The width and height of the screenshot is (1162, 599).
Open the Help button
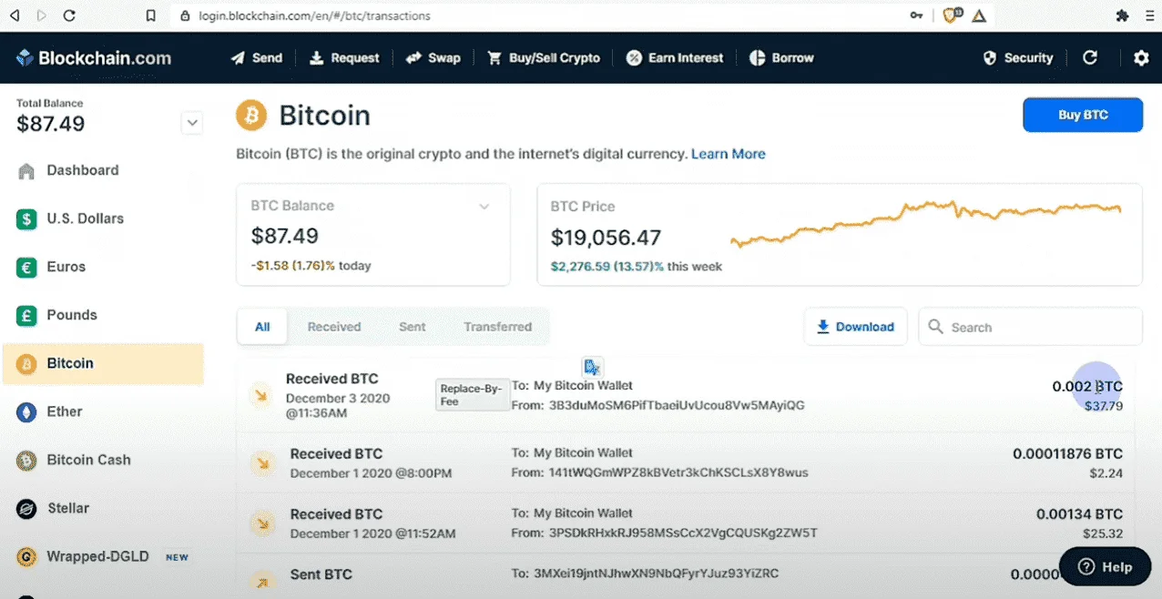pyautogui.click(x=1105, y=566)
